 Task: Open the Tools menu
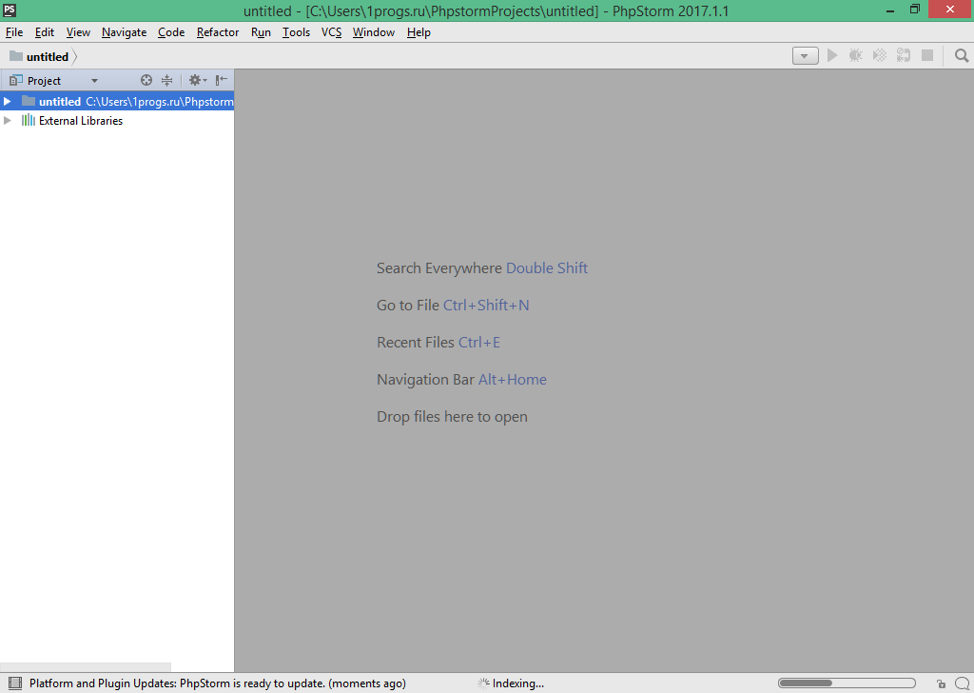click(x=297, y=32)
